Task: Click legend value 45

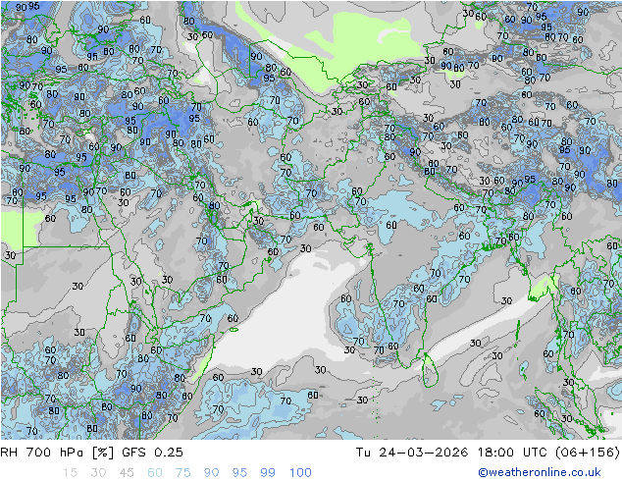Action: click(127, 473)
